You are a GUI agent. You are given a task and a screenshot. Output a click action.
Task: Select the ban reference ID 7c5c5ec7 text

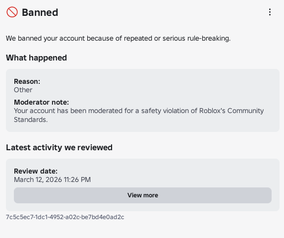(x=65, y=217)
